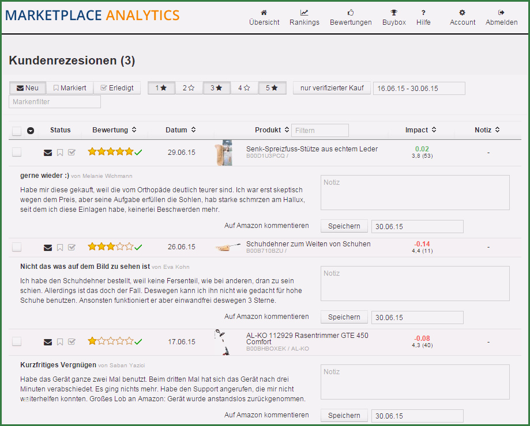The height and width of the screenshot is (426, 530).
Task: Sort the table by Impact column
Action: [x=420, y=130]
